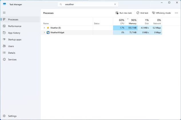Viewport: 181px width, 120px height.
Task: Go to Startup apps
Action: pos(15,40)
